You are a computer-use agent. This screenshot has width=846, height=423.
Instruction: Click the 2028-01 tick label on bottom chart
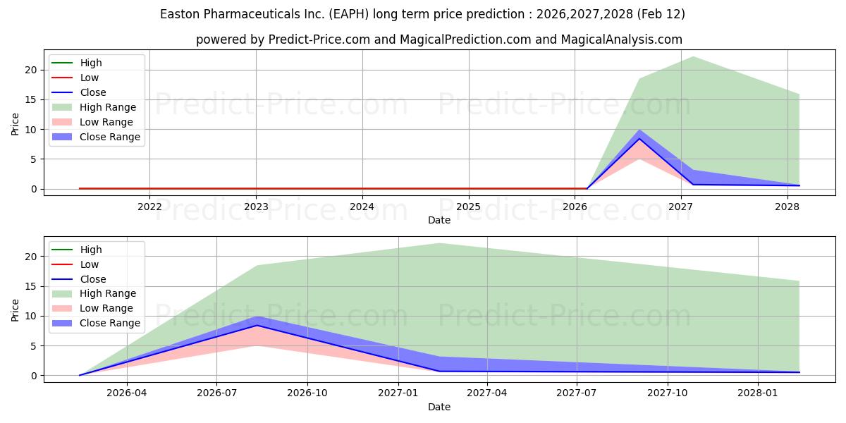pyautogui.click(x=758, y=393)
